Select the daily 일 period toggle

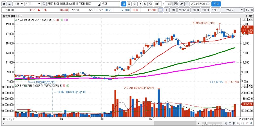tap(124, 4)
